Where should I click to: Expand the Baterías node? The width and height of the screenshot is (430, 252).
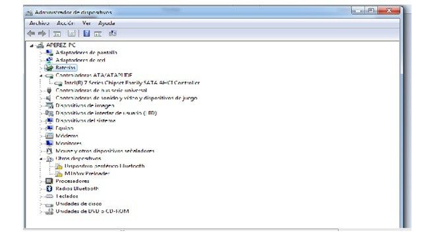41,68
